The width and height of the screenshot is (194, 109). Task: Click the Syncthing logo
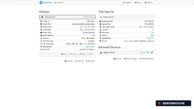pos(45,3)
